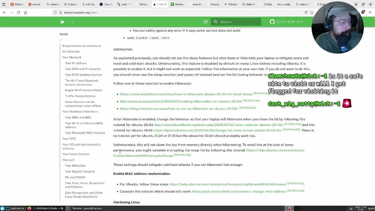This screenshot has width=375, height=211.
Task: Open the josh.works change-mac-address link
Action: [239, 191]
